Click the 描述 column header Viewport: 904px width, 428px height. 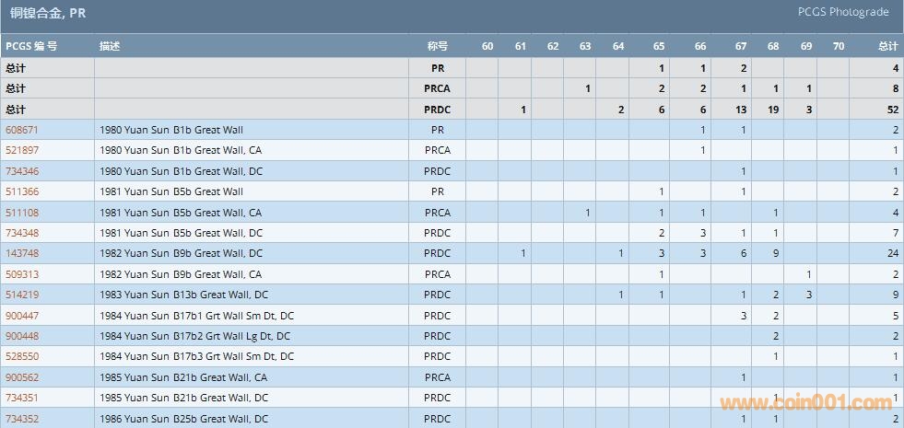(109, 46)
